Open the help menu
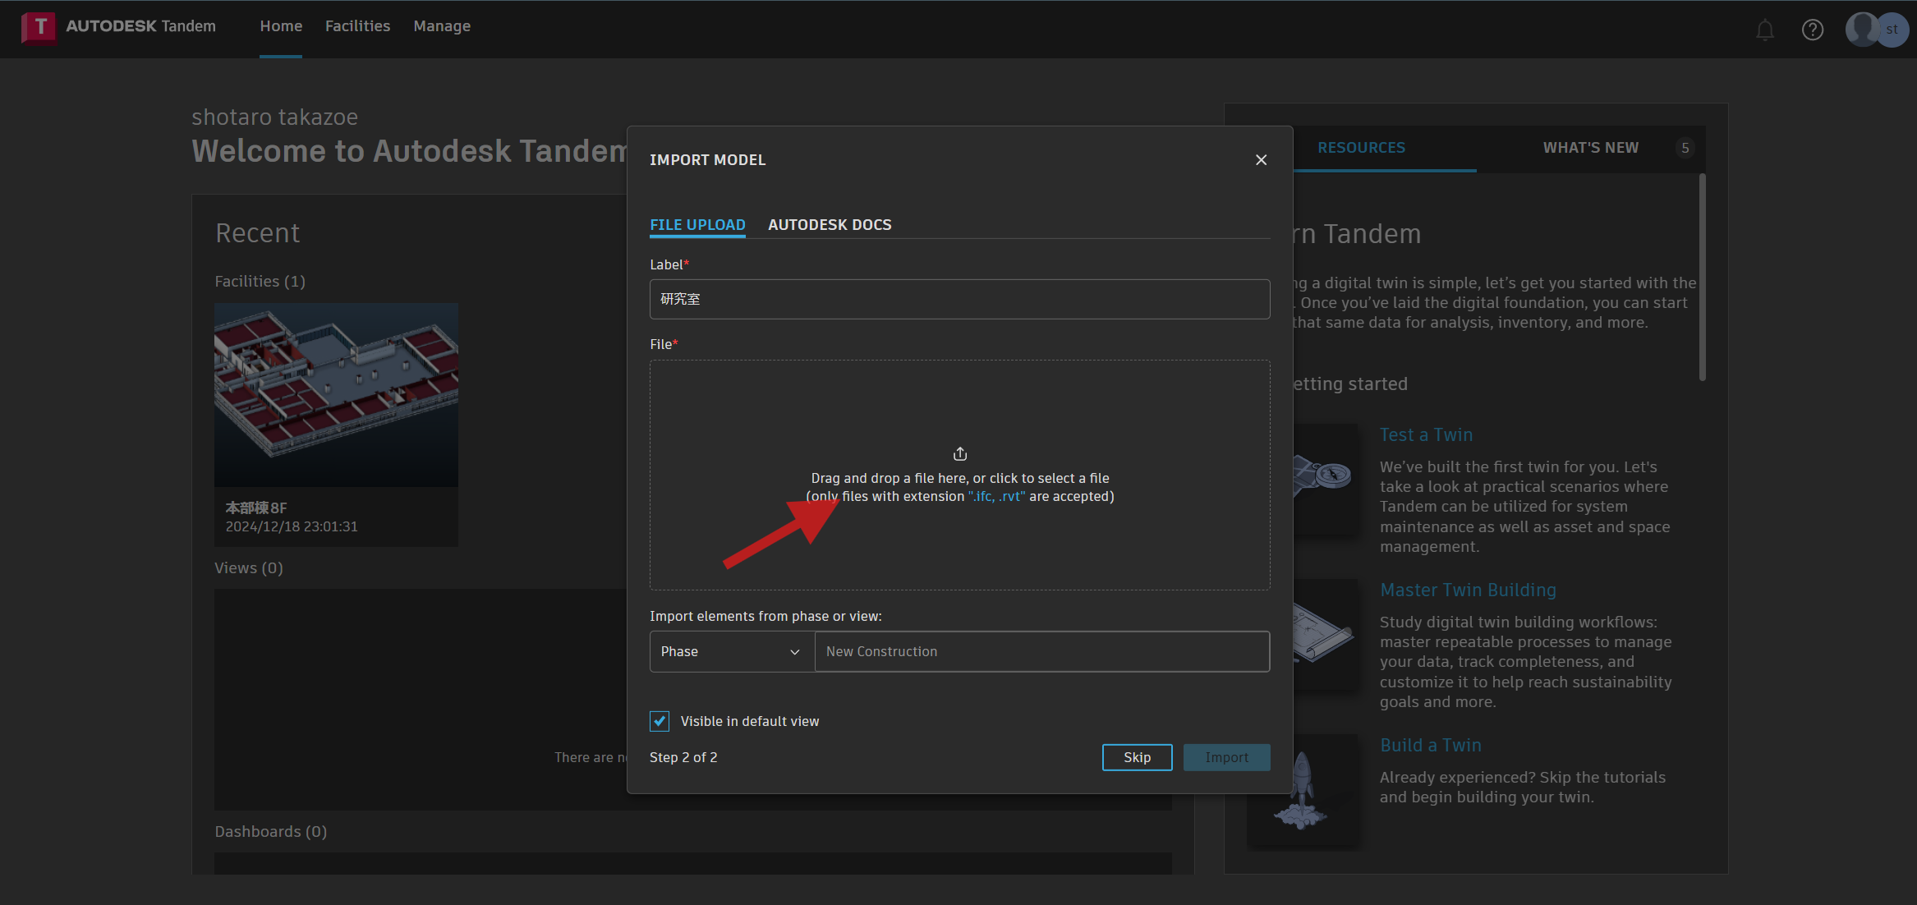 point(1813,30)
